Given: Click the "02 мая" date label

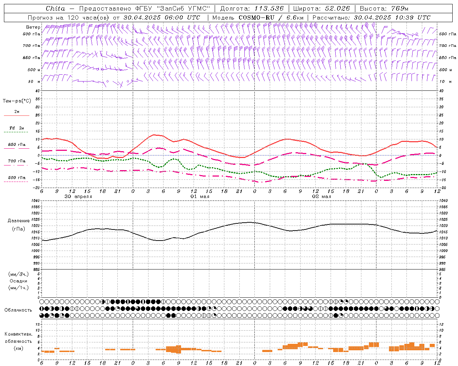Looking at the screenshot, I should [x=322, y=197].
